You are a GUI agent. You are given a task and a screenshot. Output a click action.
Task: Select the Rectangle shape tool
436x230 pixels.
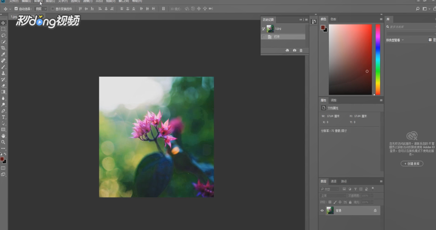pos(4,130)
